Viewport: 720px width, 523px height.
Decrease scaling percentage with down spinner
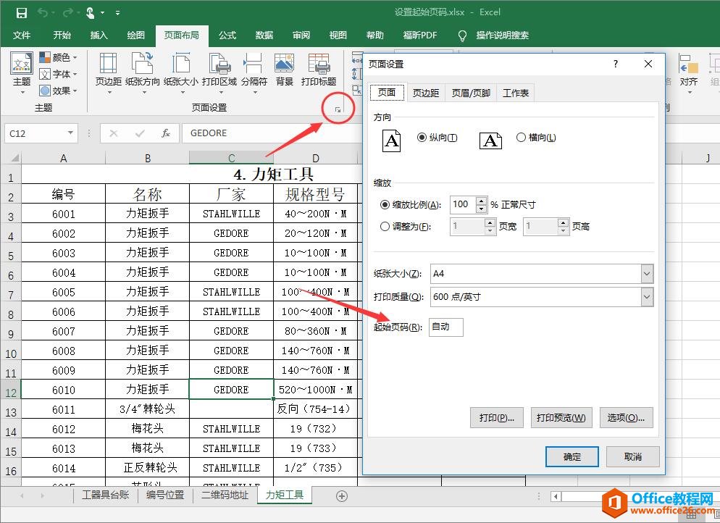click(481, 209)
